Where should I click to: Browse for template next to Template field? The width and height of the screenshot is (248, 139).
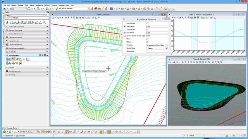167,45
